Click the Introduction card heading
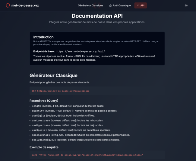Screen dimensions: 196x161 tap(43, 37)
